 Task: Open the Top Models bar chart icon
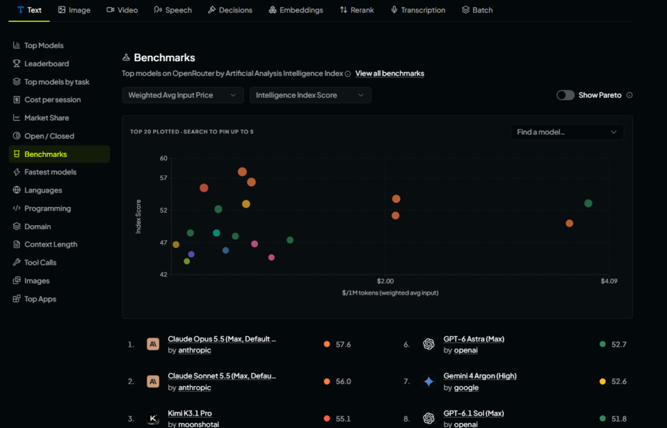tap(16, 45)
